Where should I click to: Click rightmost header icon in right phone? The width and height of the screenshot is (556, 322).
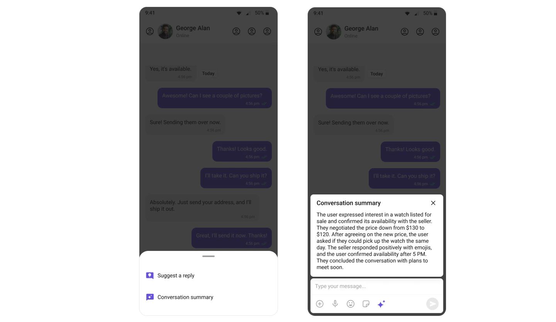click(436, 32)
